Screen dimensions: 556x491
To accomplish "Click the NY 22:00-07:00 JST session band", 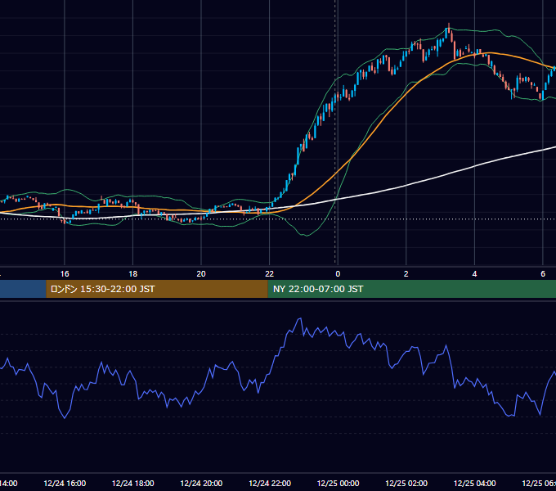I will click(411, 289).
